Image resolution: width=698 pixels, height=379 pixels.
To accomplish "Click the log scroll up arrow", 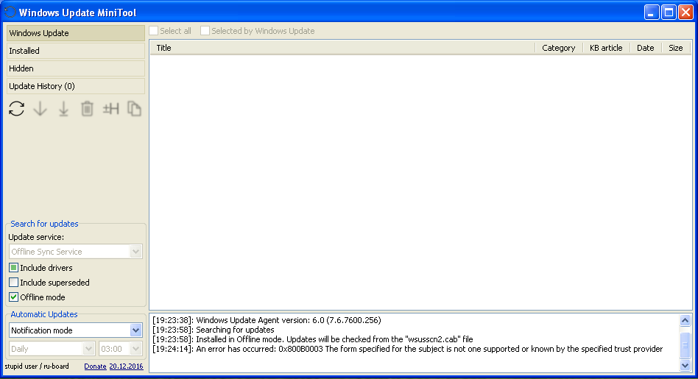I will tap(685, 320).
